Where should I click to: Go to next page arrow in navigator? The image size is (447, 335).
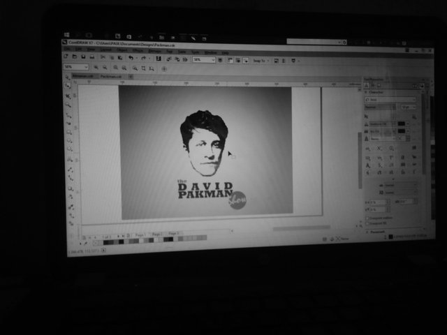coord(118,237)
